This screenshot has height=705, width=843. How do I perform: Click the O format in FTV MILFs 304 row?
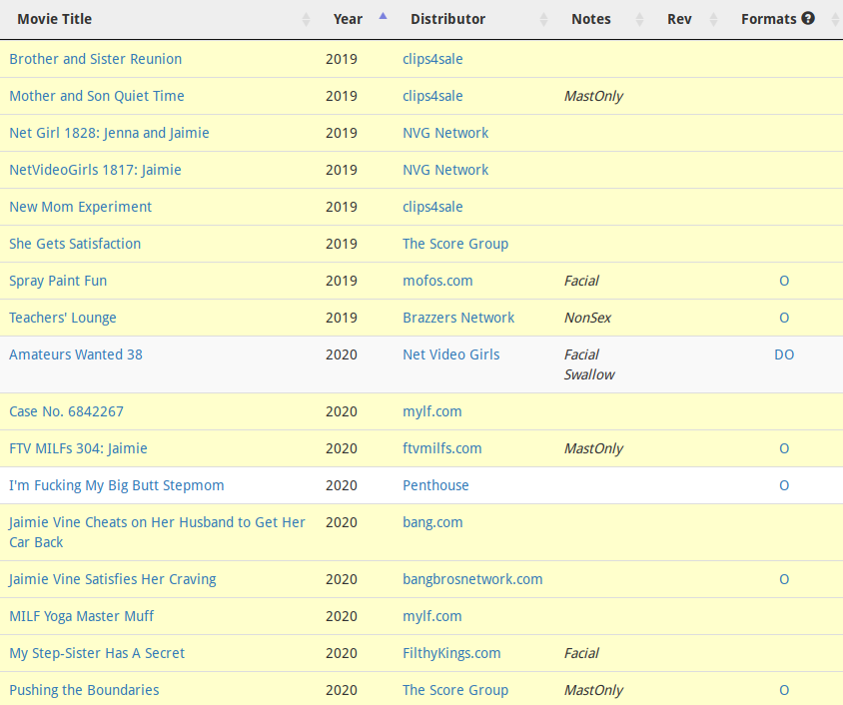point(784,448)
